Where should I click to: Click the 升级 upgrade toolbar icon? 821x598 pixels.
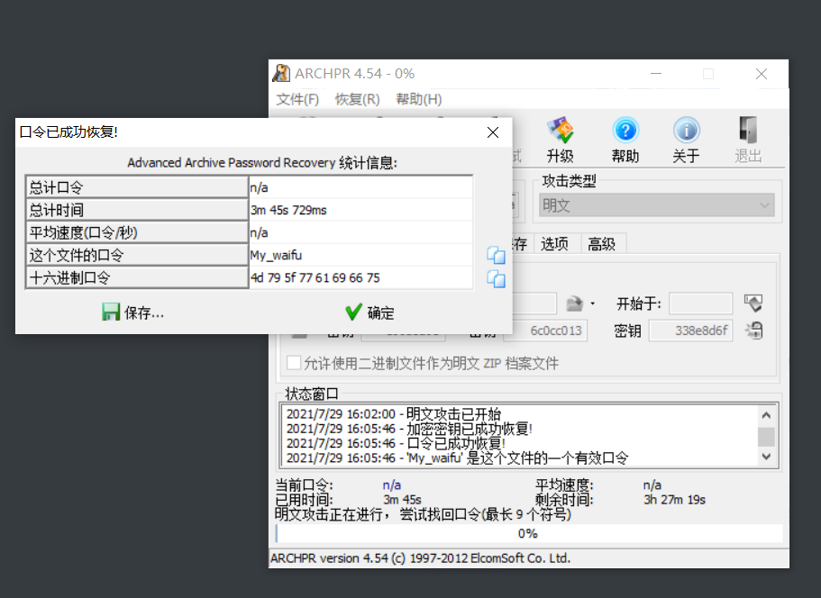(561, 140)
